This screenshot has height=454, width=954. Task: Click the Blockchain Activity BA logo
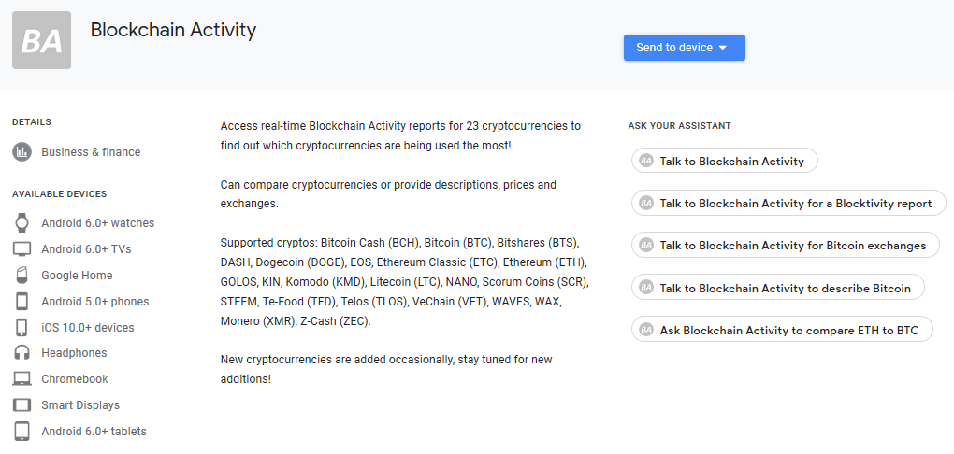coord(41,40)
